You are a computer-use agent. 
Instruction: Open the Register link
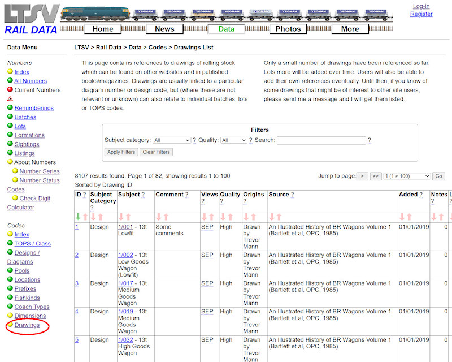click(x=421, y=14)
